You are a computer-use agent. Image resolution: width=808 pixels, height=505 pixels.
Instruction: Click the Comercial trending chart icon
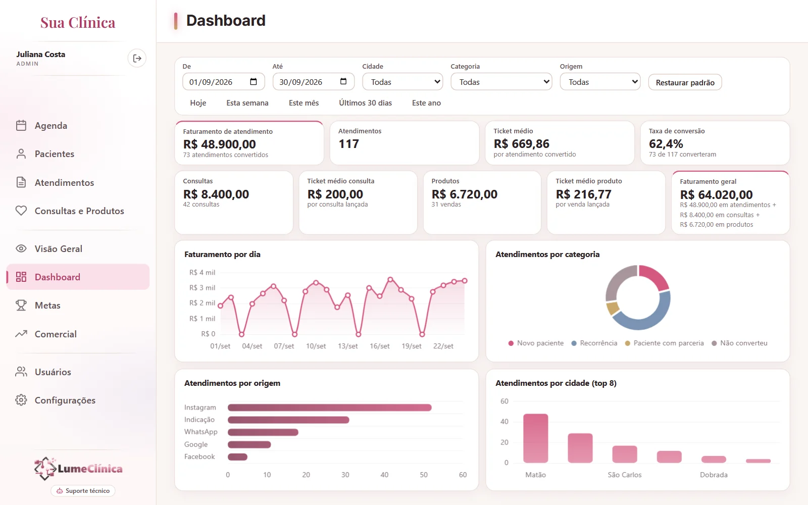point(21,334)
